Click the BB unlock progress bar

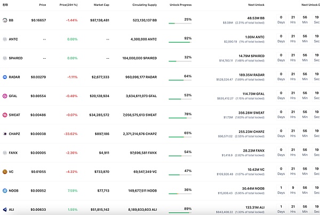coord(180,23)
